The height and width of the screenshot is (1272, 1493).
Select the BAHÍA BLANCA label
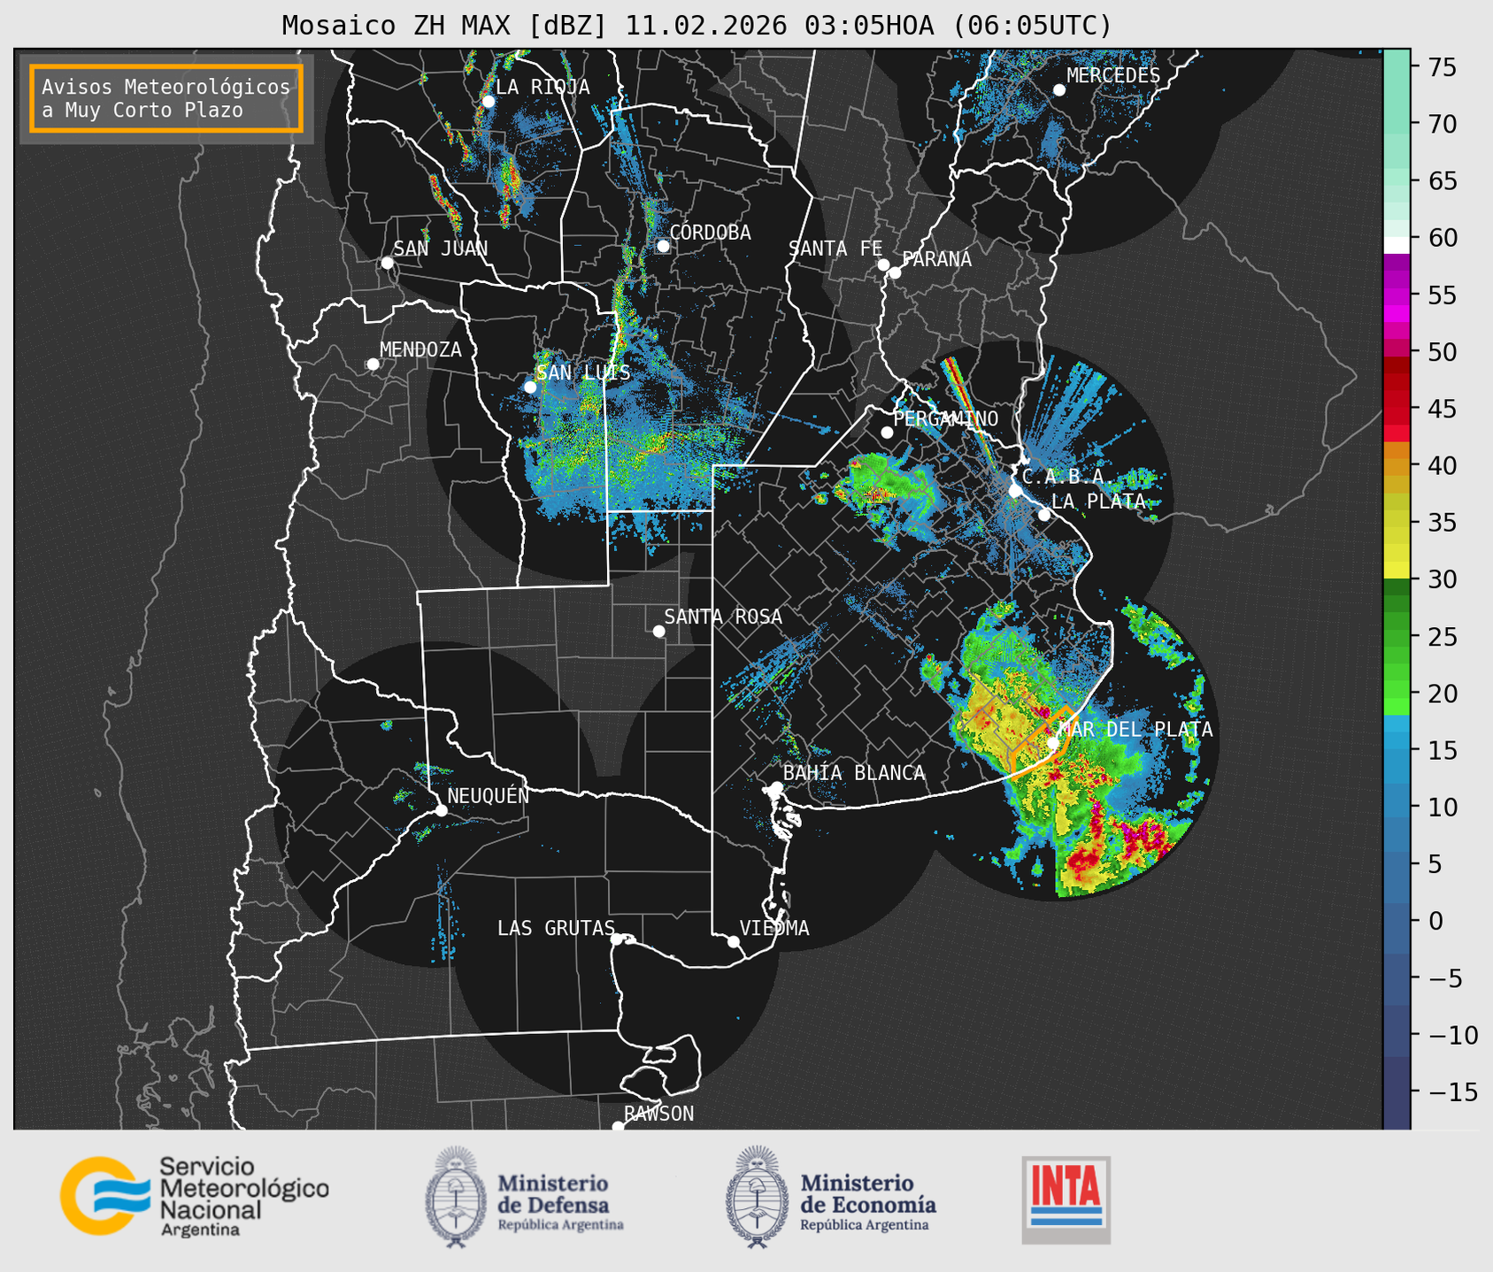[x=854, y=773]
